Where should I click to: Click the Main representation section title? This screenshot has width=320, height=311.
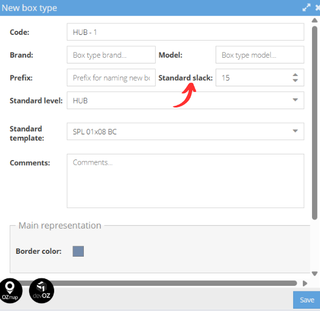click(60, 225)
